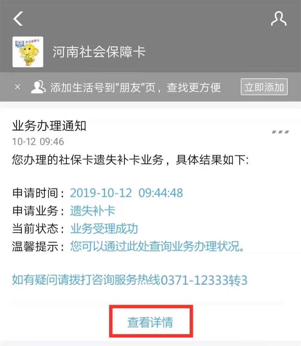Click the 立即添加 button
This screenshot has width=301, height=346.
click(x=264, y=87)
